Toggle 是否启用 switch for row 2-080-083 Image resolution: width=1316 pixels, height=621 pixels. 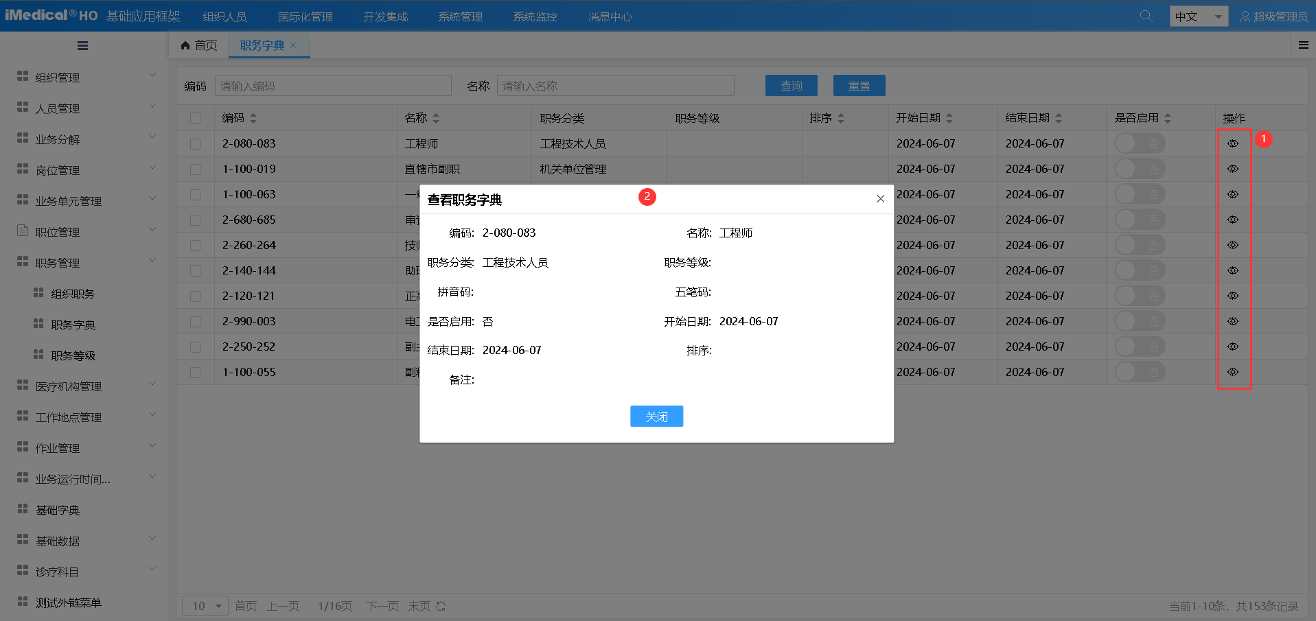click(x=1139, y=143)
